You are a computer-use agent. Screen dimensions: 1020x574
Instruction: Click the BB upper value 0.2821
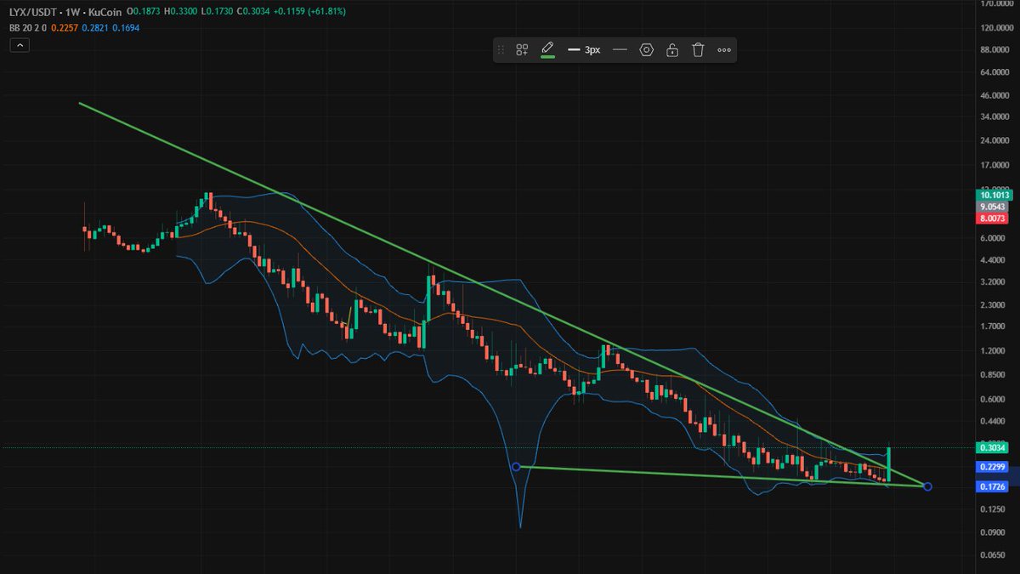coord(93,28)
